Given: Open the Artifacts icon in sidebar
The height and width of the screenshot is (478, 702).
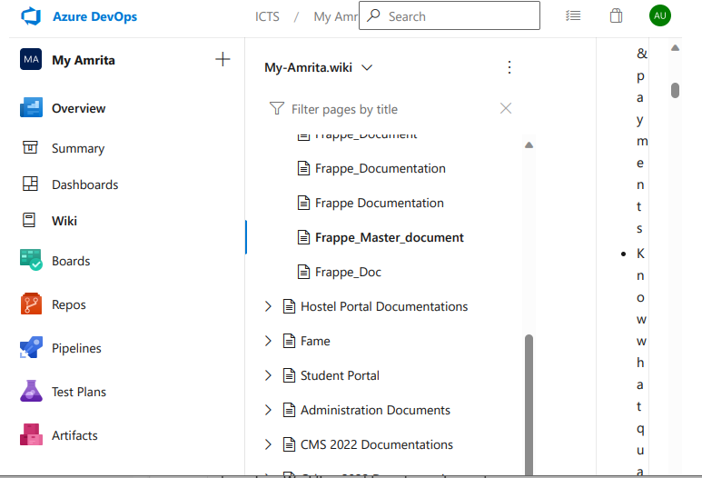Looking at the screenshot, I should 31,435.
